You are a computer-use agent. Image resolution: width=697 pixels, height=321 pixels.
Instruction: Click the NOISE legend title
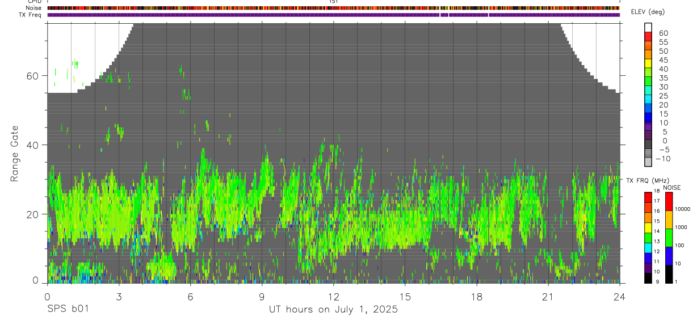[x=671, y=187]
